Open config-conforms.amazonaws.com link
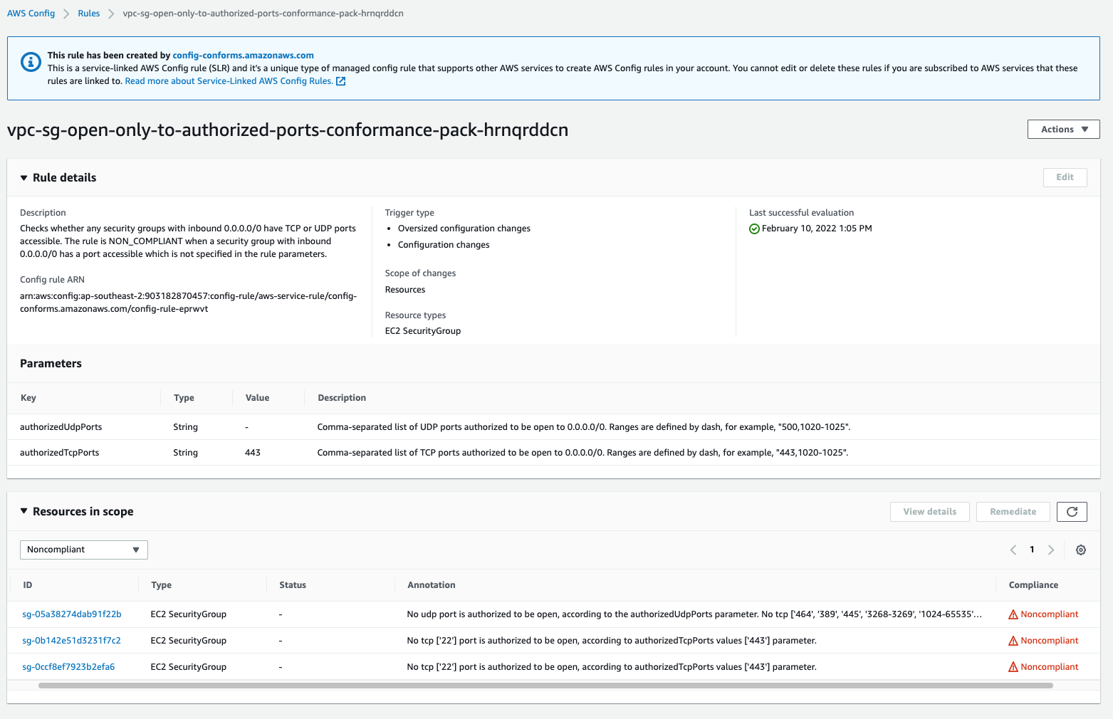 [243, 56]
